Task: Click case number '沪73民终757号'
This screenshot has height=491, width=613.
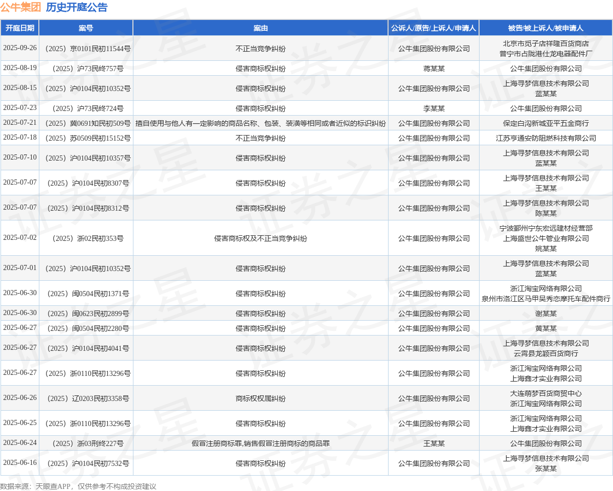Action: point(88,69)
